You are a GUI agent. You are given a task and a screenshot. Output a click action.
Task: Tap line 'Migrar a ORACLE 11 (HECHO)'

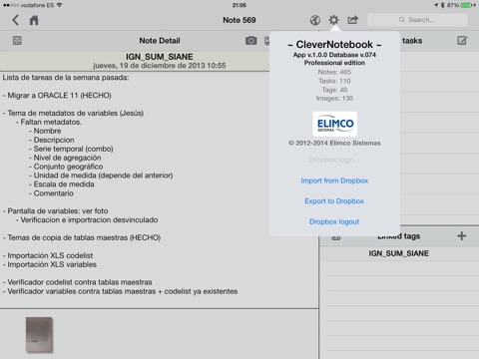(57, 96)
